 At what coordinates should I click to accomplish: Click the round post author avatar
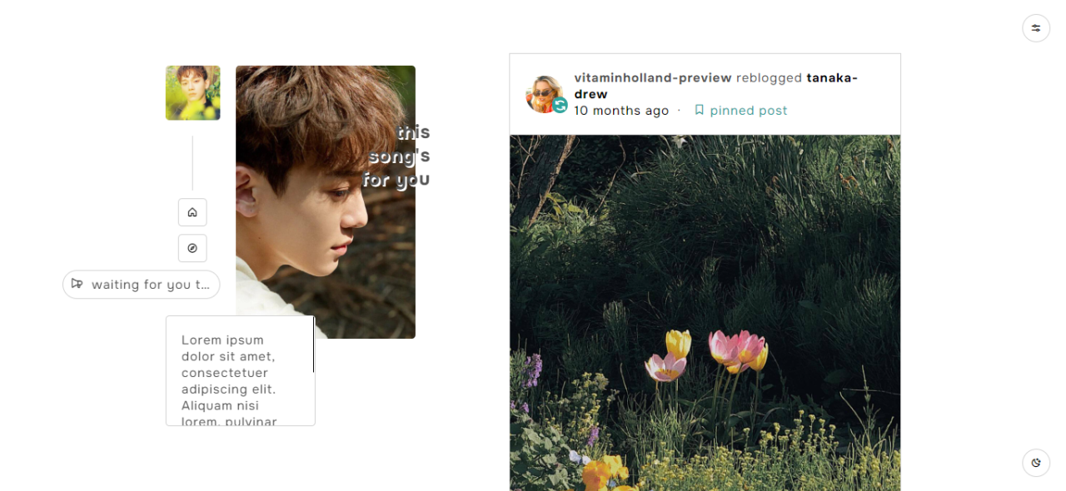[545, 94]
